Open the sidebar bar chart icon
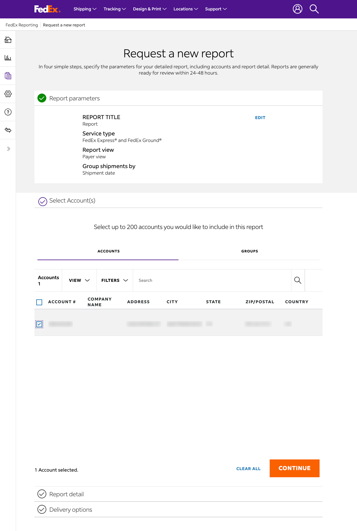 pos(8,58)
